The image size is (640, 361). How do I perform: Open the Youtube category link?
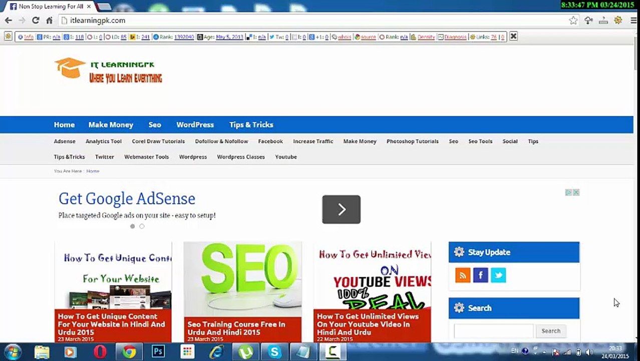pyautogui.click(x=286, y=157)
